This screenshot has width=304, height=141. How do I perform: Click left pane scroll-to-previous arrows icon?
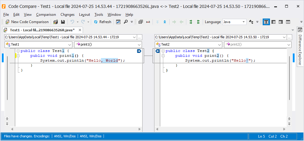pyautogui.click(x=7, y=119)
